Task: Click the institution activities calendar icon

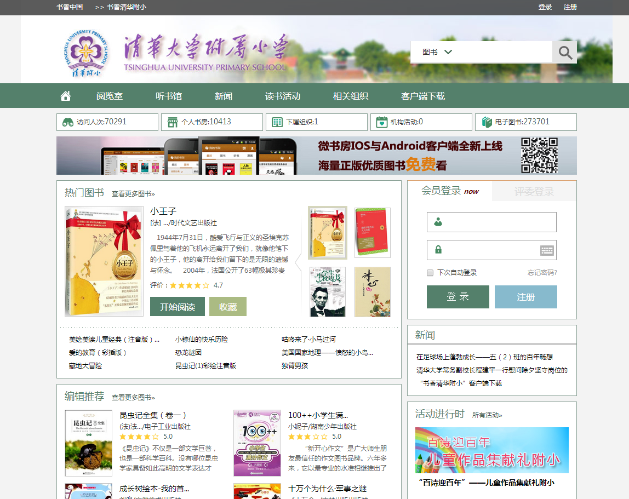Action: coord(382,122)
